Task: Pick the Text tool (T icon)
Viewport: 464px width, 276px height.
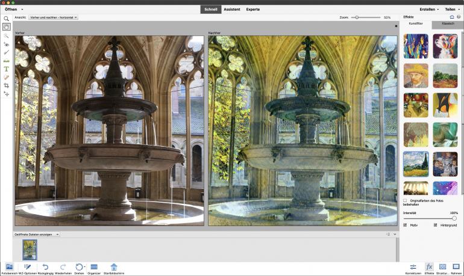Action: 7,69
